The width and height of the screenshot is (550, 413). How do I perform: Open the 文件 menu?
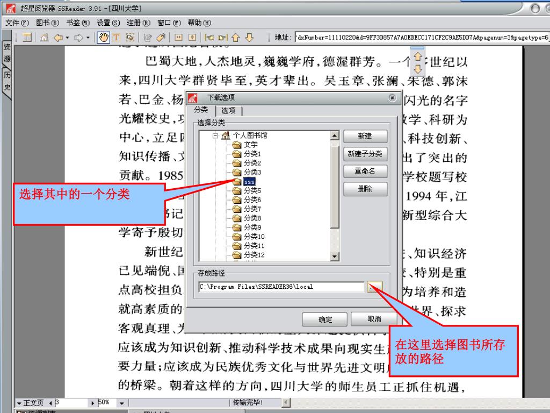point(17,23)
